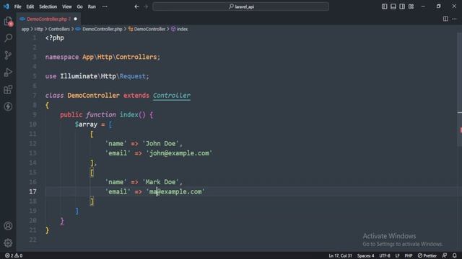Go back with the left arrow
The height and width of the screenshot is (259, 462).
(136, 6)
